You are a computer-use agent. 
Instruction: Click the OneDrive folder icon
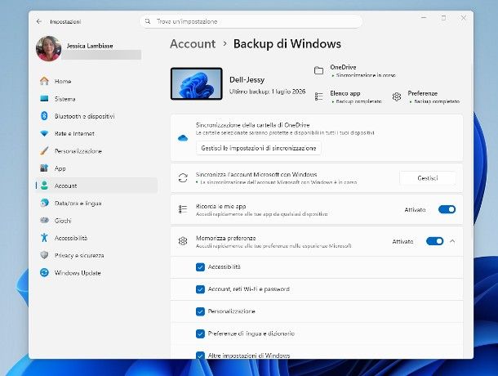(x=319, y=70)
